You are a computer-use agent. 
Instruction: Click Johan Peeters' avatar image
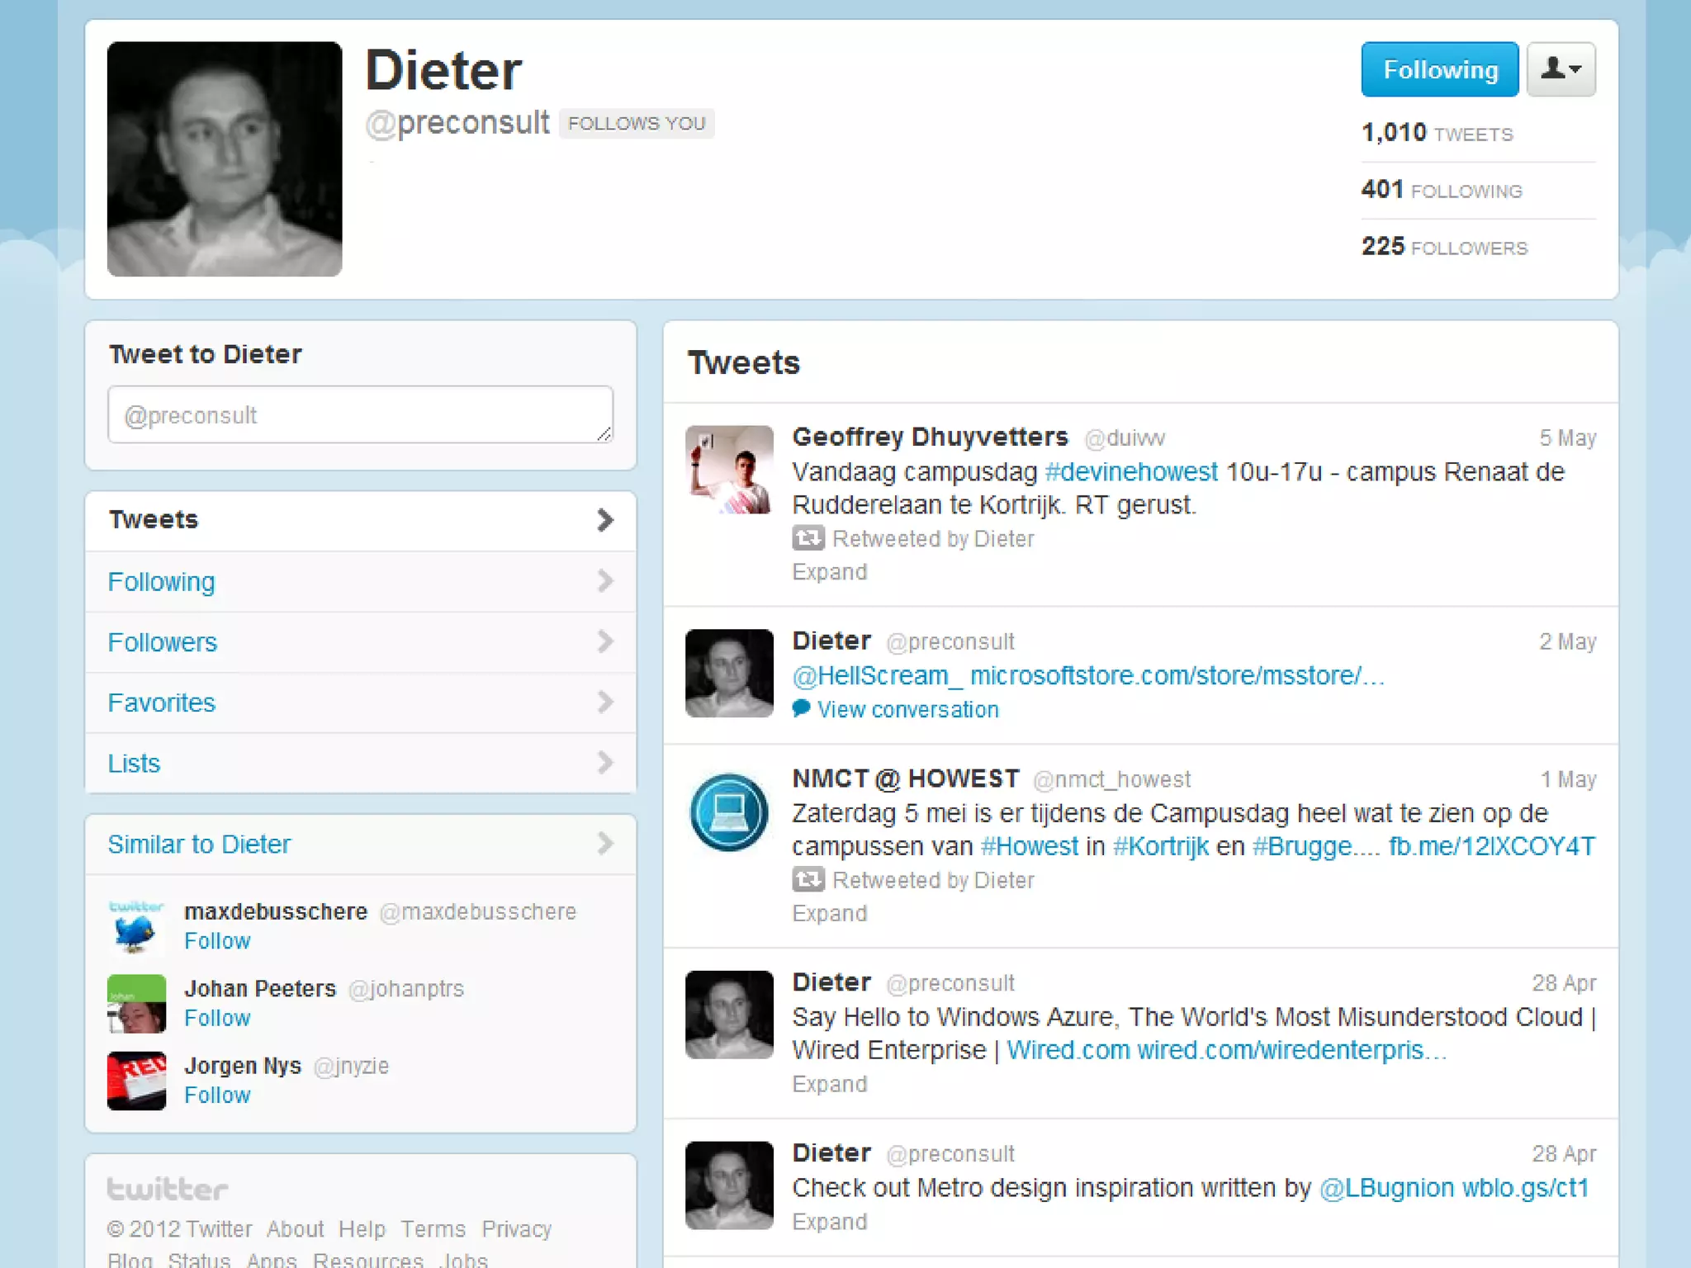click(x=136, y=1004)
